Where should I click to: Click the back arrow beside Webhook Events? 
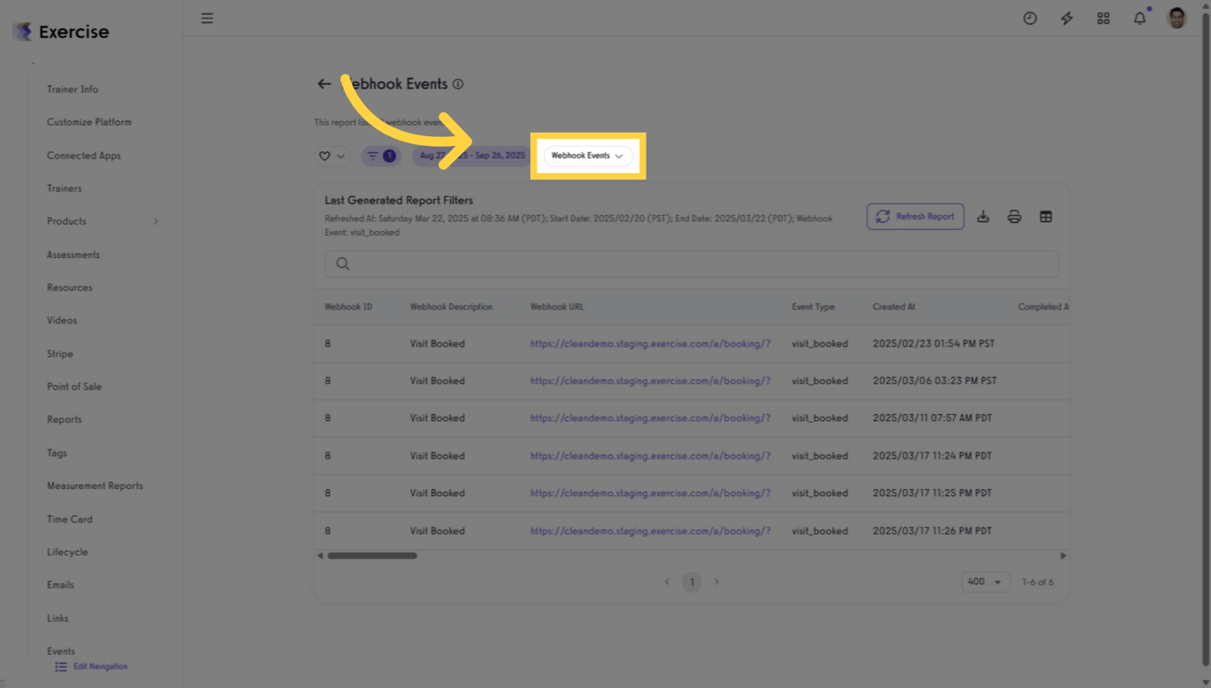(324, 83)
